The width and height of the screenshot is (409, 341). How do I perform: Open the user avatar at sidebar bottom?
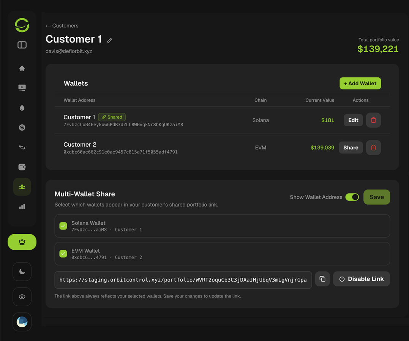point(22,322)
